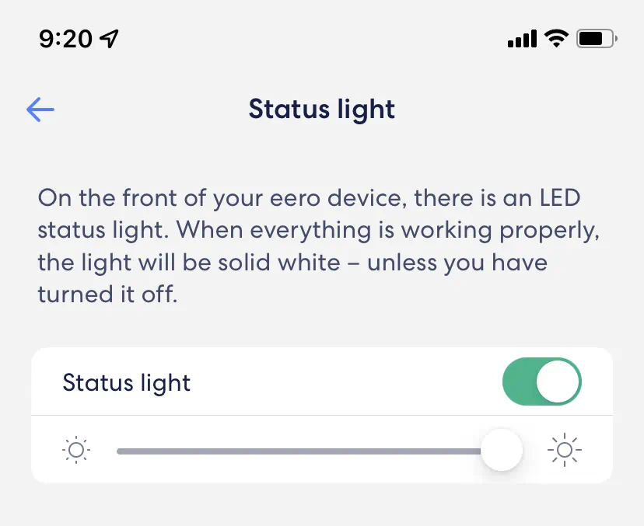The image size is (644, 526).
Task: Select the bright sun brightness icon
Action: point(564,449)
